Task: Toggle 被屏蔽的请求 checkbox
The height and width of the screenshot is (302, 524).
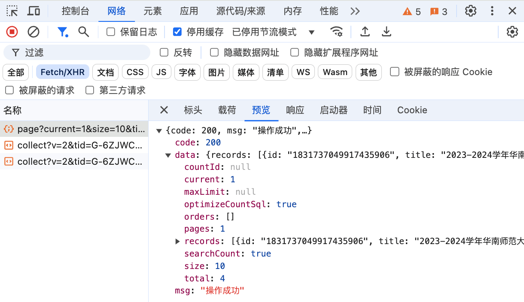Action: tap(9, 90)
